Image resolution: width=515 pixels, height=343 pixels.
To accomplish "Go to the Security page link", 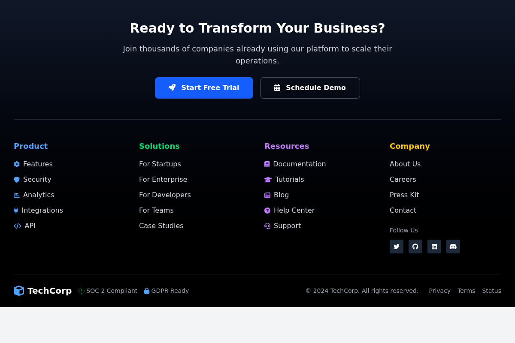I will 33,180.
